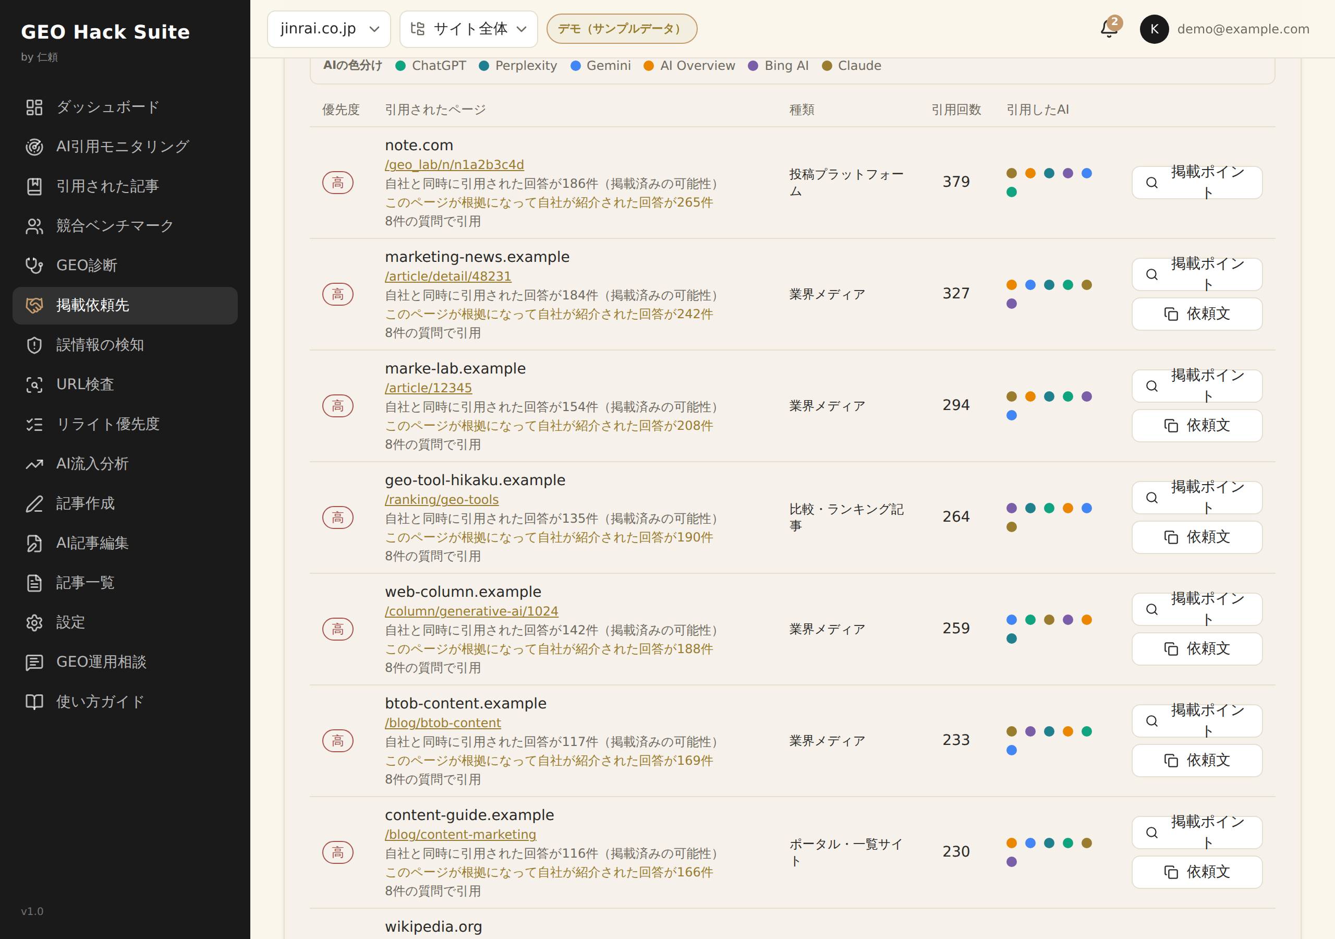Click the 引用された記事 bookmark icon
The image size is (1335, 939).
[34, 186]
